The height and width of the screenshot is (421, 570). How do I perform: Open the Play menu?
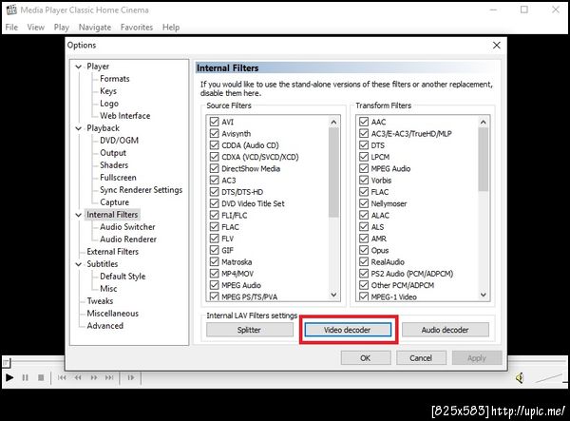62,28
